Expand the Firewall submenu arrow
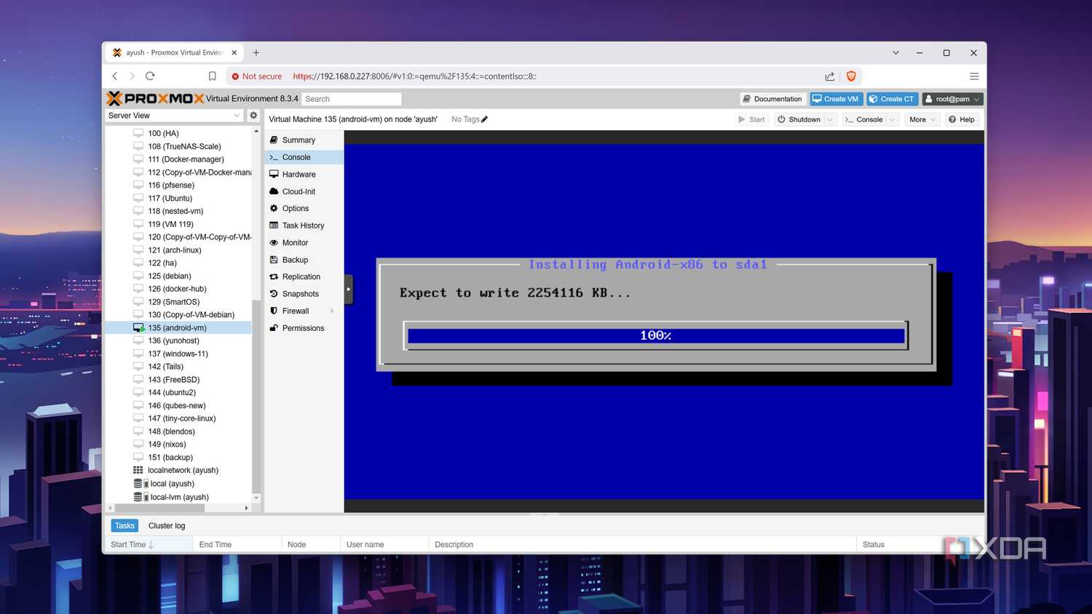This screenshot has width=1092, height=614. (x=333, y=311)
